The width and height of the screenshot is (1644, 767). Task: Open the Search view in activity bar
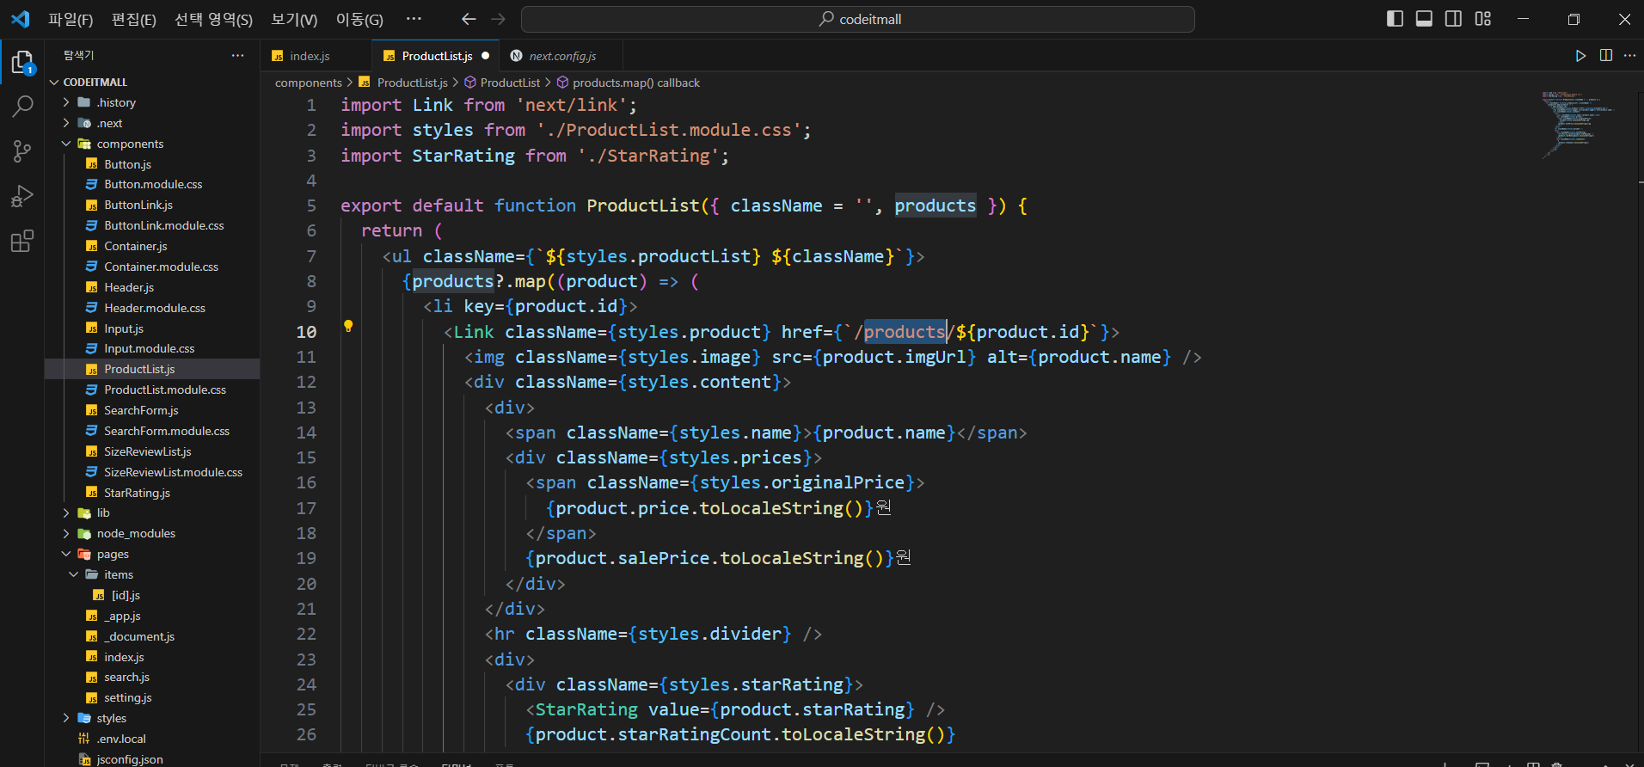(x=22, y=107)
